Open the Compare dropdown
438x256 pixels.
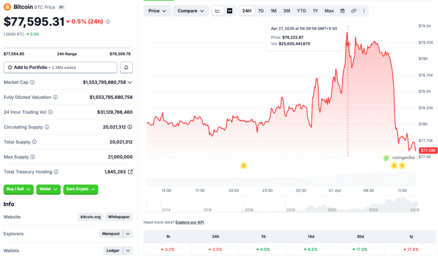pyautogui.click(x=190, y=11)
